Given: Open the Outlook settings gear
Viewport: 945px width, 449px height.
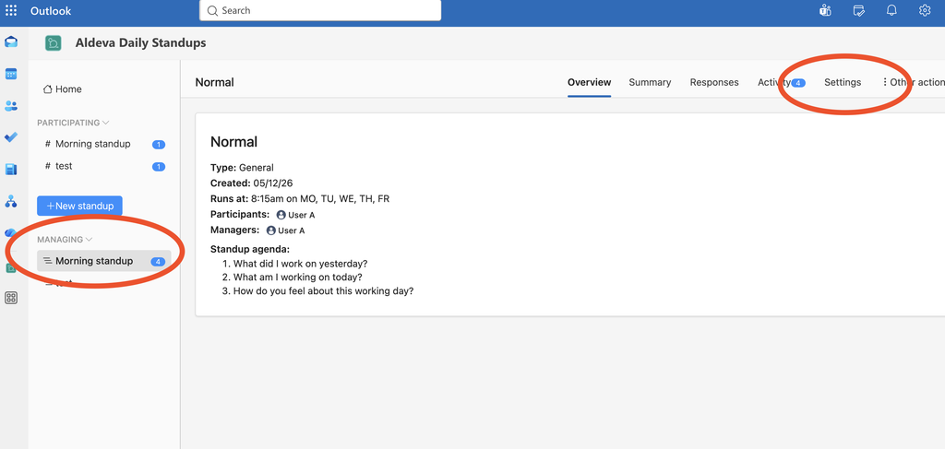Looking at the screenshot, I should pos(925,11).
